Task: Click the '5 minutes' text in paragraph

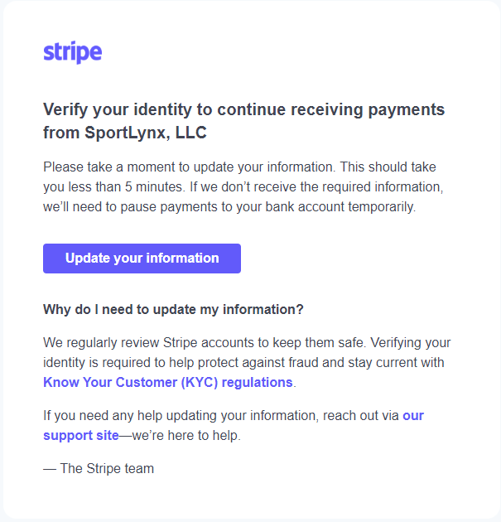Action: tap(154, 186)
